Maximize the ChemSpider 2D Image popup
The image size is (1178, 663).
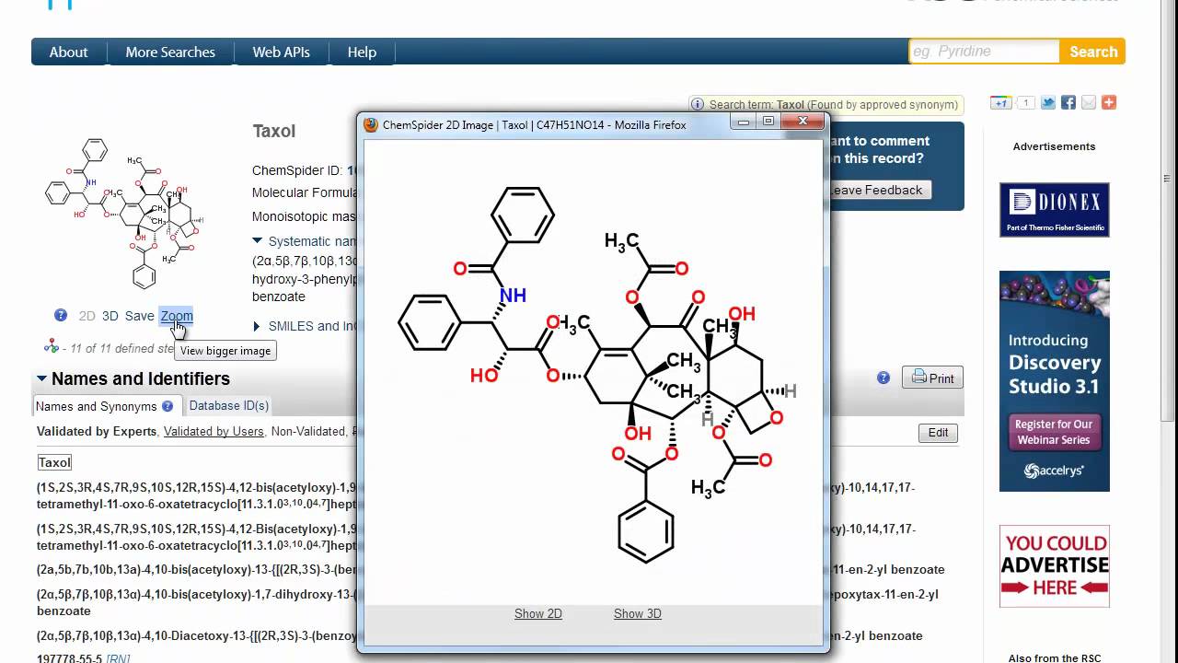click(768, 121)
